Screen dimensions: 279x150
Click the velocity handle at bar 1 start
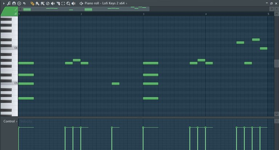click(19, 127)
